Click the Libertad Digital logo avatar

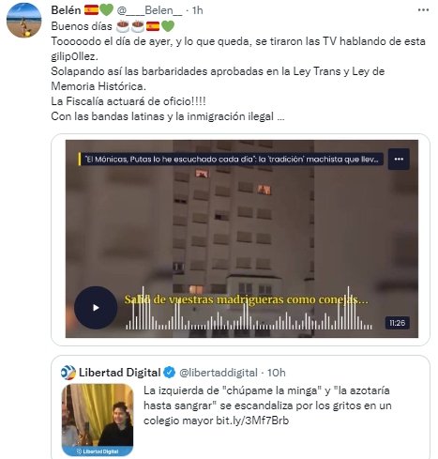(68, 373)
